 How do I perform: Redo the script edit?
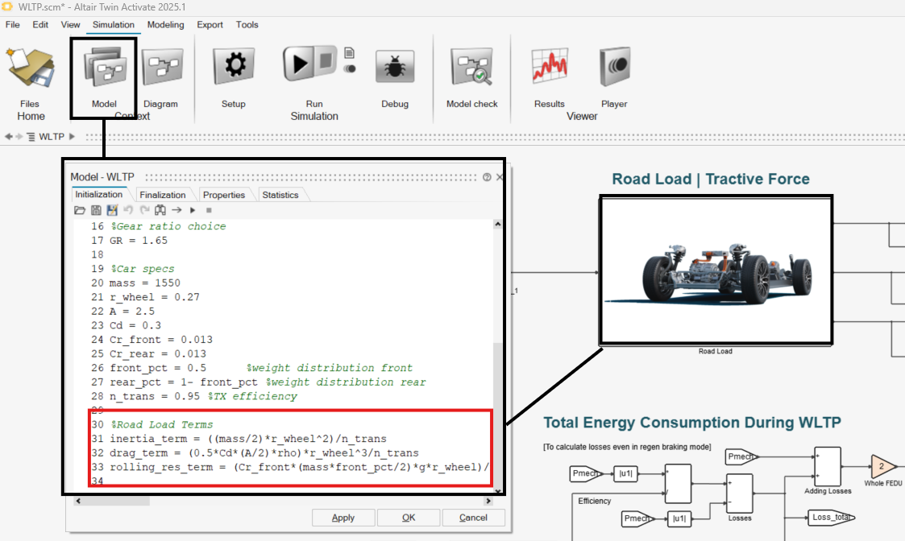pyautogui.click(x=144, y=210)
